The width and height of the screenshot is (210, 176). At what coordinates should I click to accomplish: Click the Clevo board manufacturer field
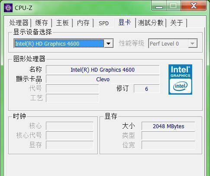103,79
